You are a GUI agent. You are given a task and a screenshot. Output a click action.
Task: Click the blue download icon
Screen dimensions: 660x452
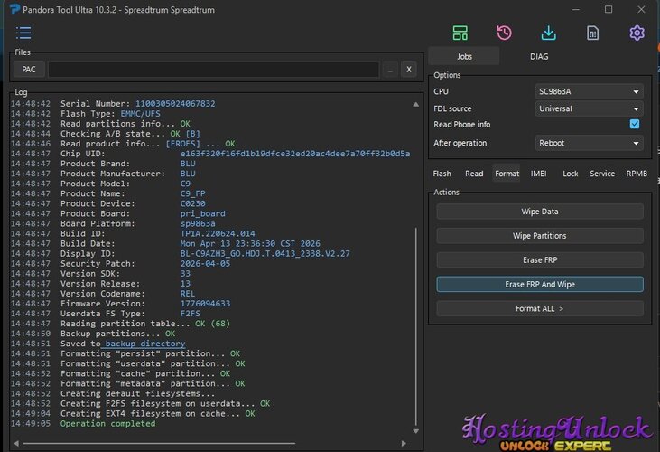pos(548,33)
